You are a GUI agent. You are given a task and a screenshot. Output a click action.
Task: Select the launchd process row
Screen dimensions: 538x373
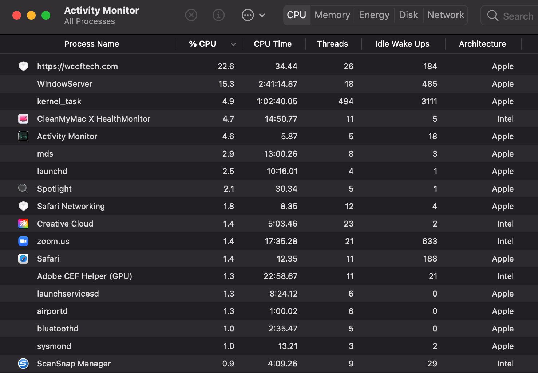click(x=269, y=171)
